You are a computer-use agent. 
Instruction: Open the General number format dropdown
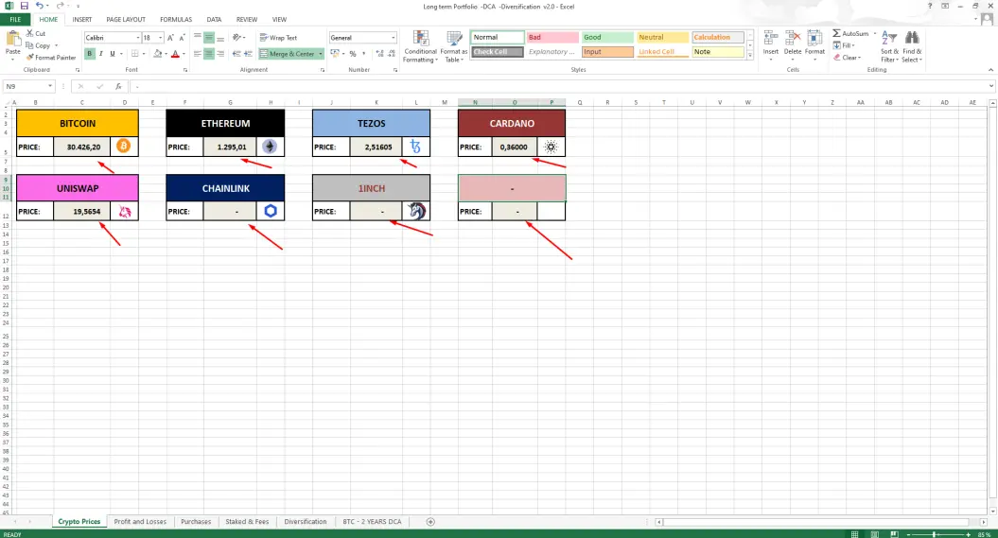coord(393,38)
